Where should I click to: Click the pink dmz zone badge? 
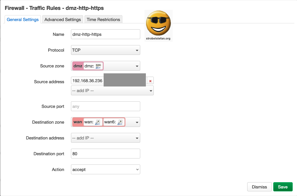pyautogui.click(x=78, y=66)
